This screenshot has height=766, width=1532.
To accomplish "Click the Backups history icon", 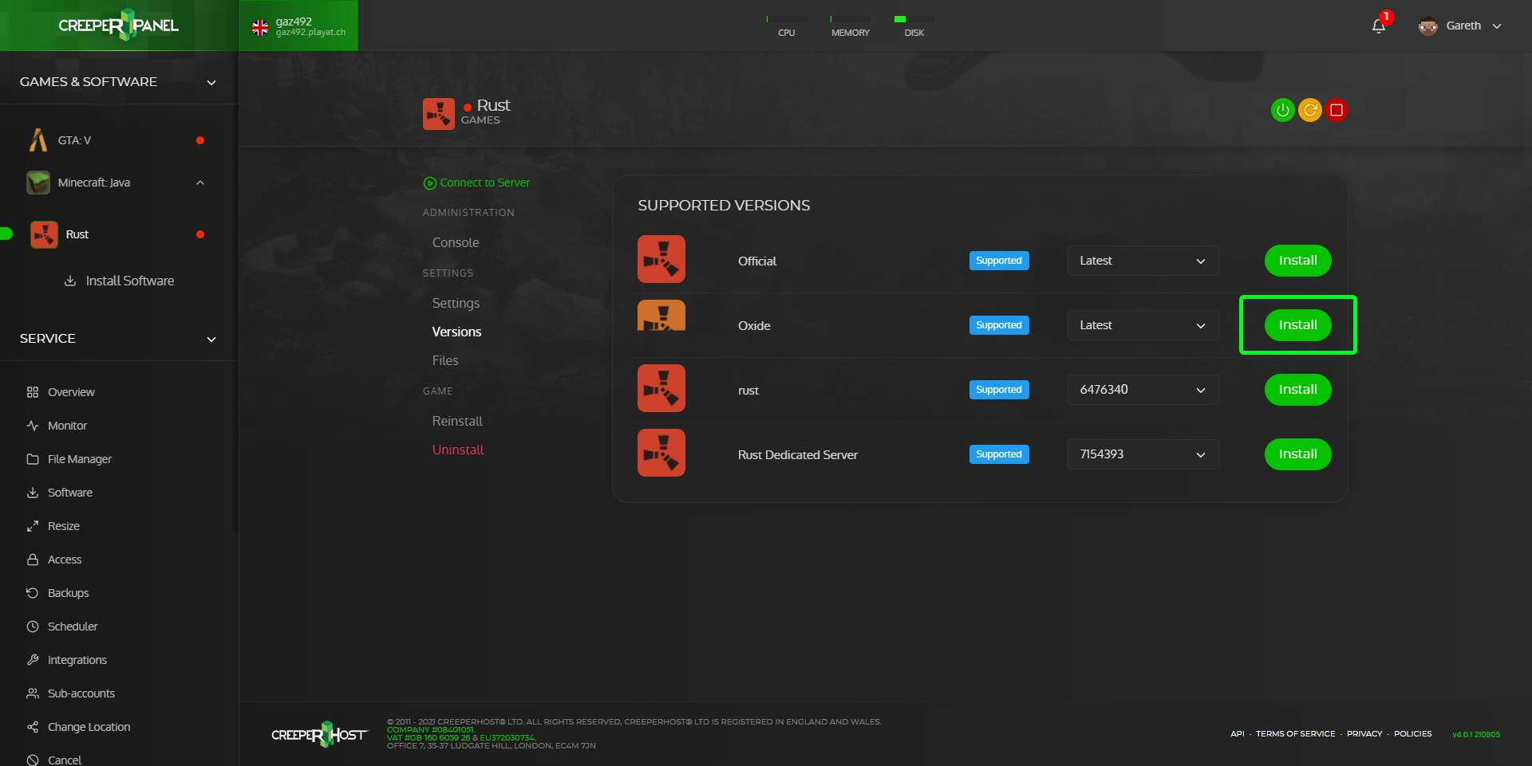I will [33, 593].
